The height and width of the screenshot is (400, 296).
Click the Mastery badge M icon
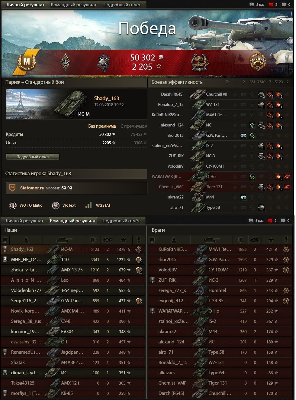(x=27, y=62)
